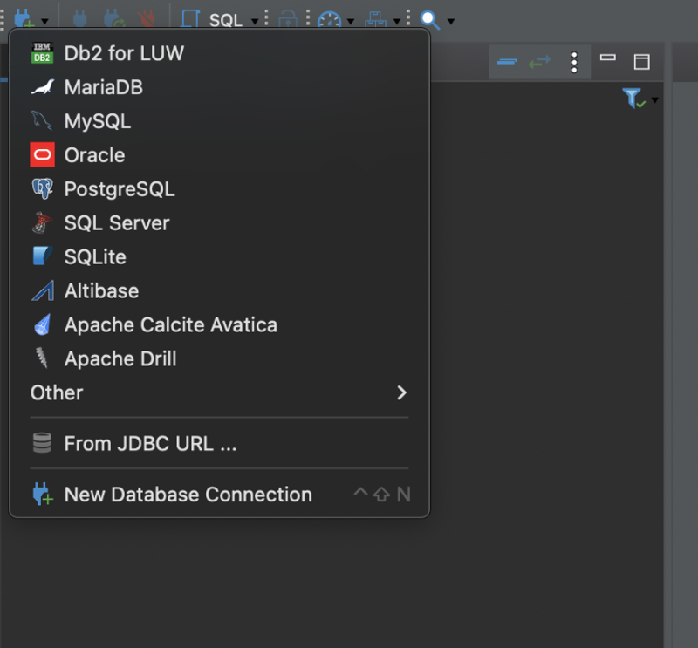Screen dimensions: 698x648
Task: Choose MariaDB database type
Action: [219, 87]
